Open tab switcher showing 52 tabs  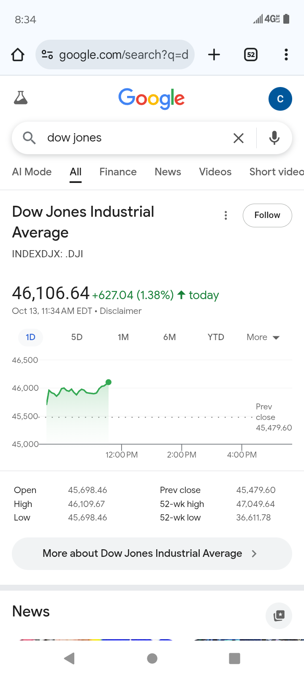pos(251,55)
